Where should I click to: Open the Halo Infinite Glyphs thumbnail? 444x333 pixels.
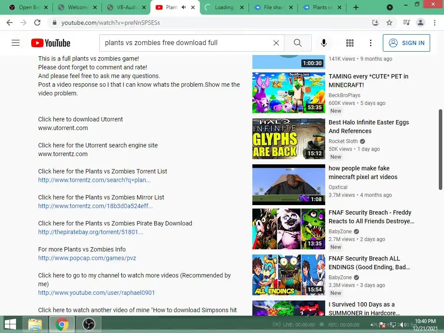288,139
